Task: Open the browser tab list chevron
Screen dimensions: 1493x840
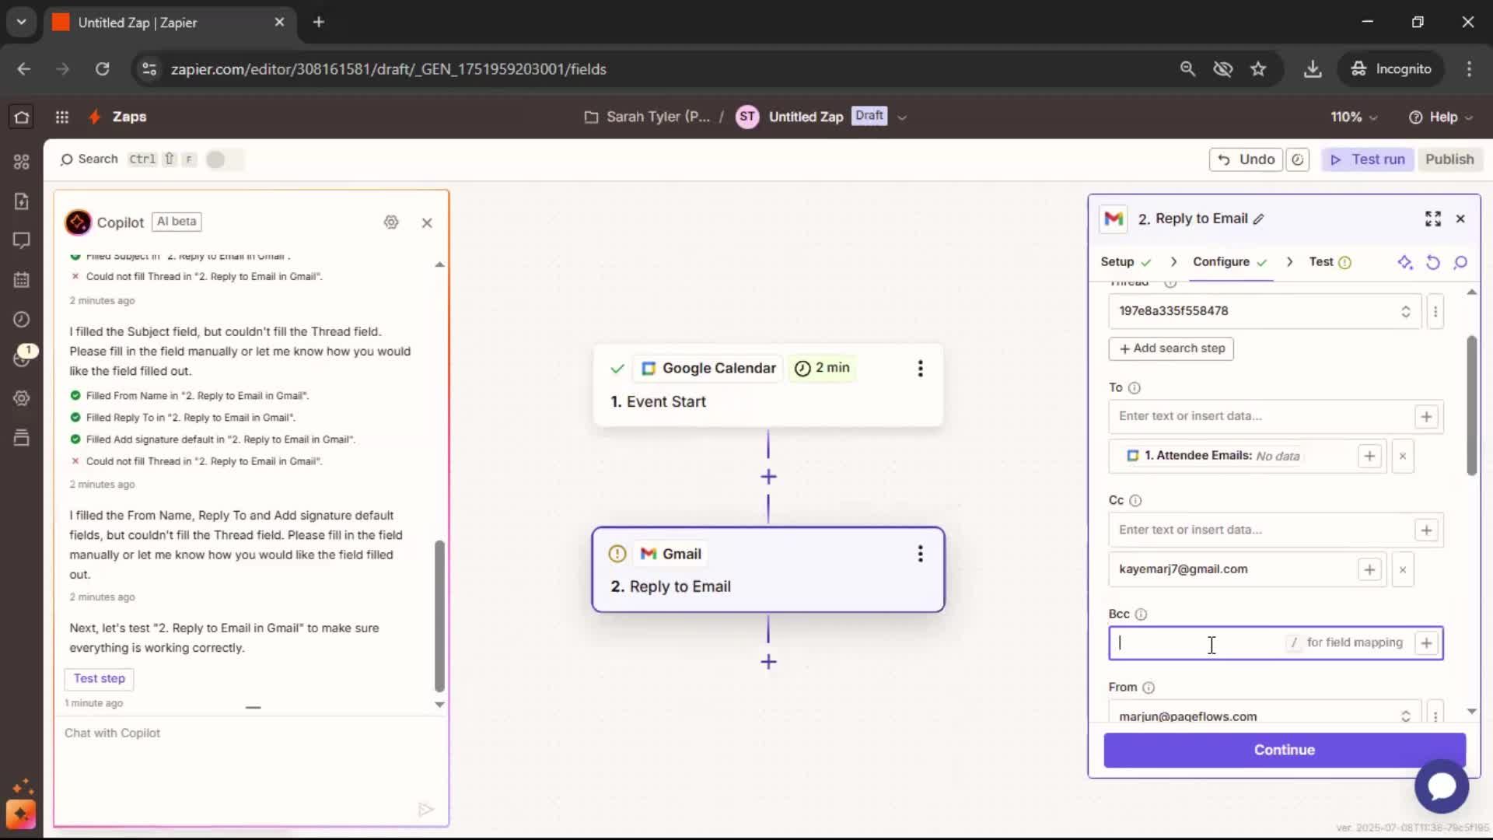Action: point(21,22)
